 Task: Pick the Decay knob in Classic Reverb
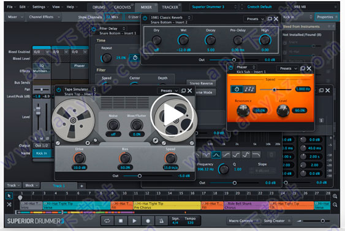(211, 40)
